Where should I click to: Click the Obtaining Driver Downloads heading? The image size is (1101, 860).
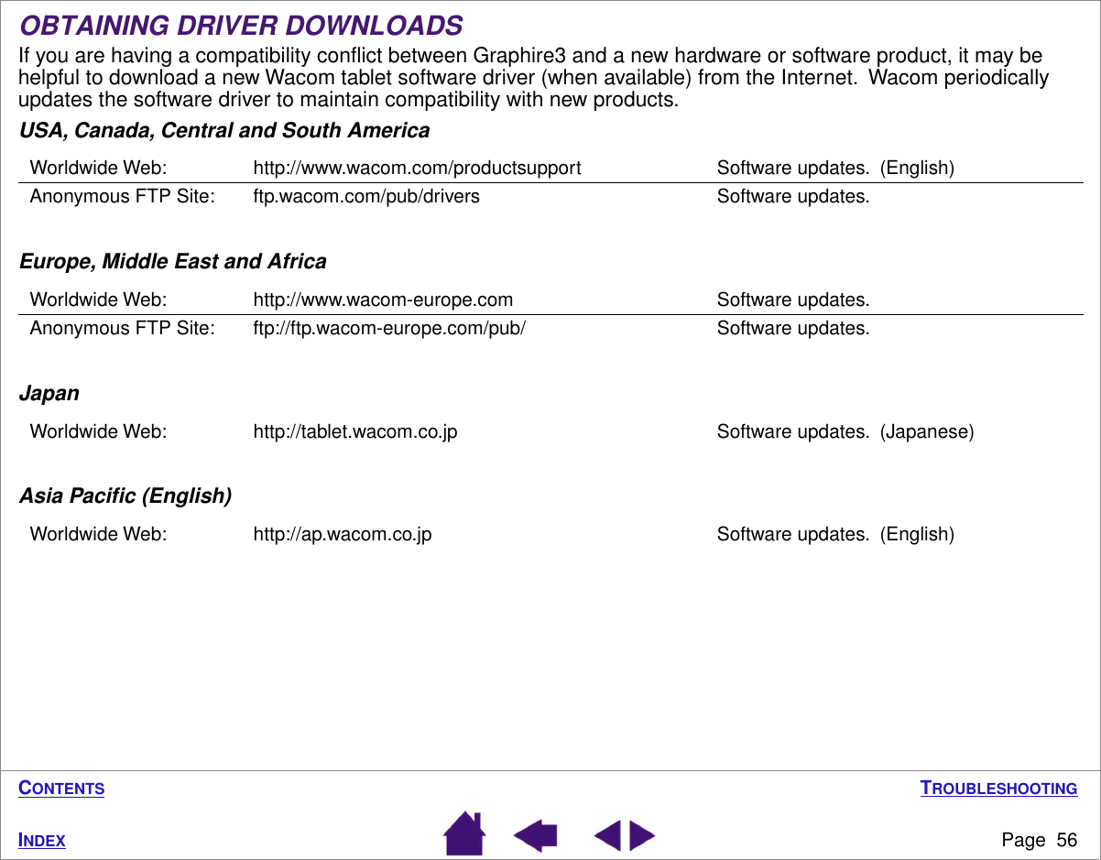pos(241,25)
